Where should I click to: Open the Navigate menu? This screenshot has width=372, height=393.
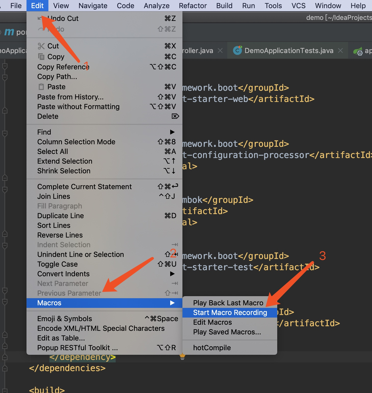[93, 6]
